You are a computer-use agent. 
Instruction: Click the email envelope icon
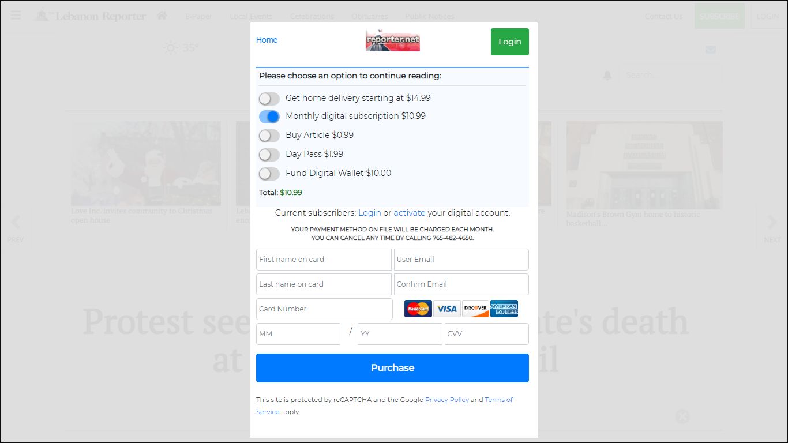(x=711, y=50)
